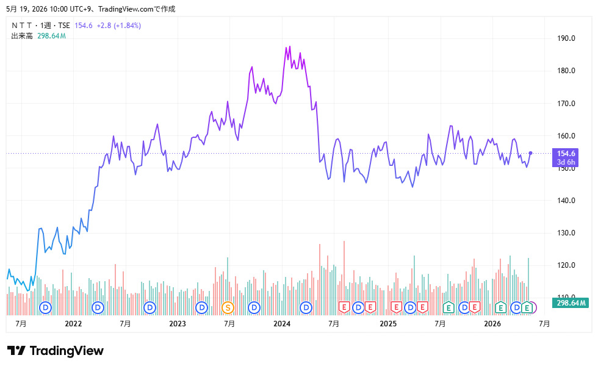Click the 2023 time axis label
The width and height of the screenshot is (598, 369).
[x=178, y=324]
